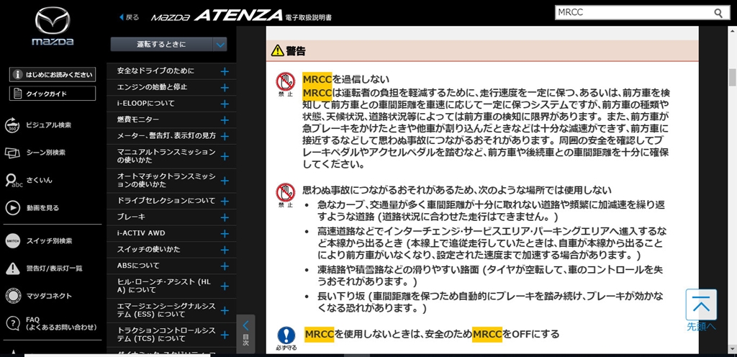737x357 pixels.
Task: Expand マニュアルトランスミッションの使いかた section
Action: tap(225, 156)
